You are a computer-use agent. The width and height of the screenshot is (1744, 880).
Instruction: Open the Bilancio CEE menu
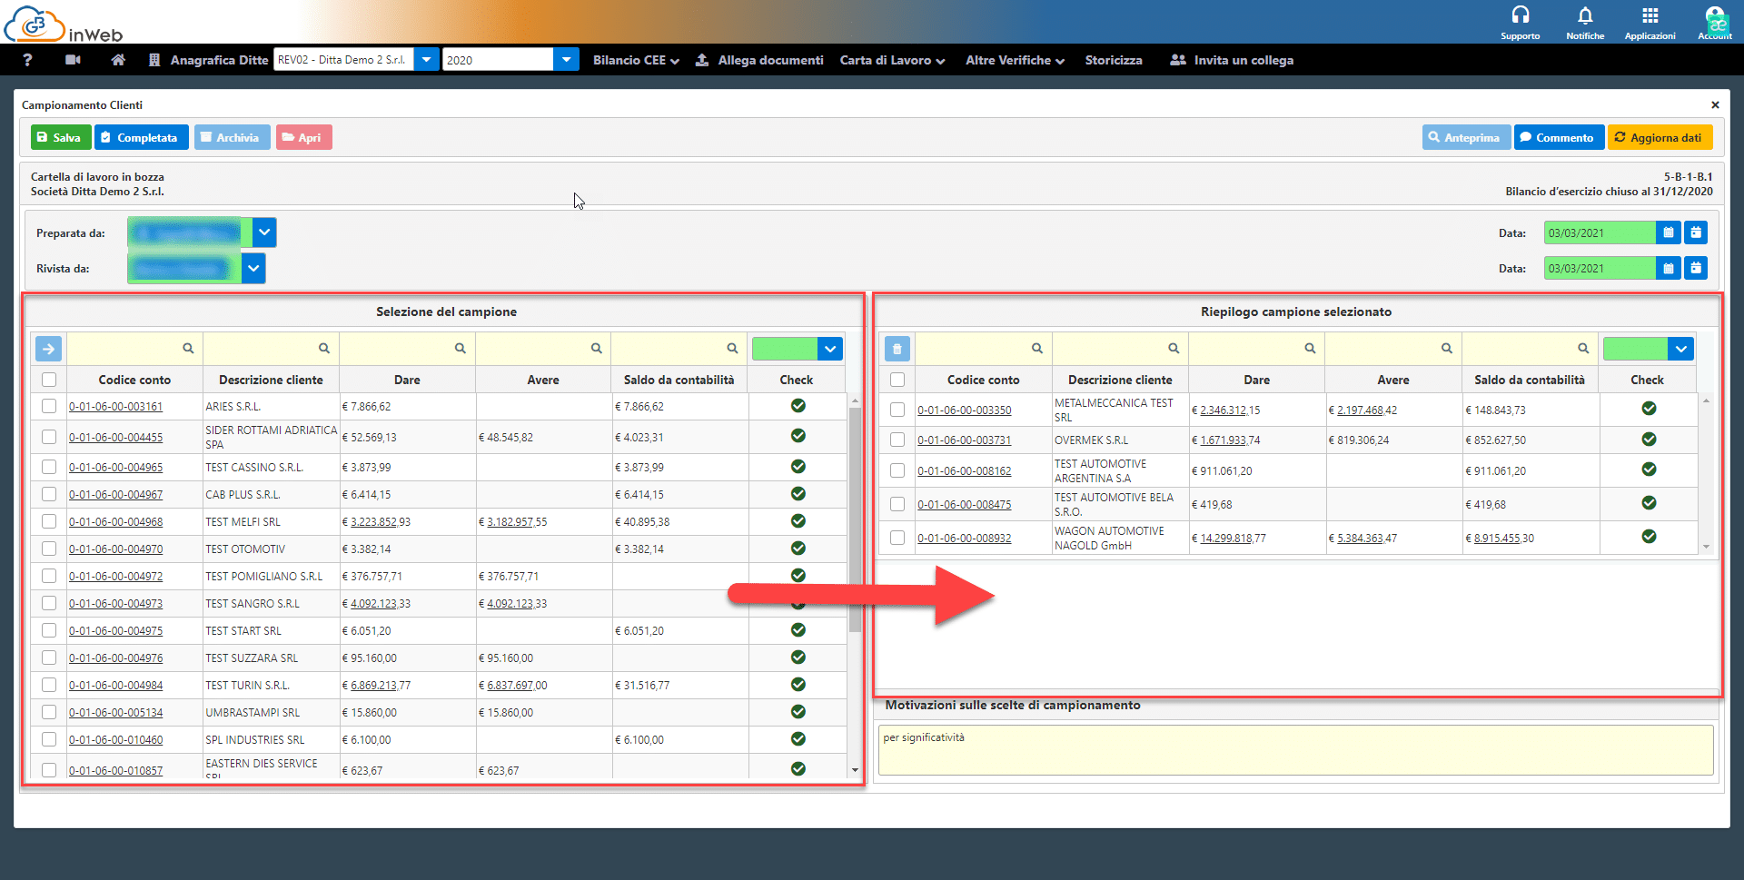[x=636, y=60]
